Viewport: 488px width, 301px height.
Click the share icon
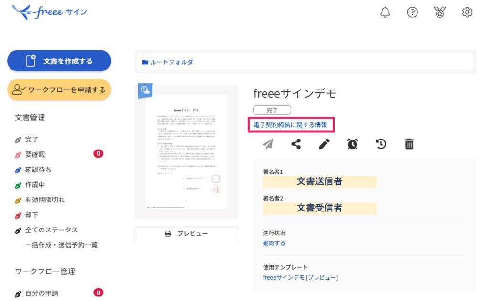coord(296,144)
